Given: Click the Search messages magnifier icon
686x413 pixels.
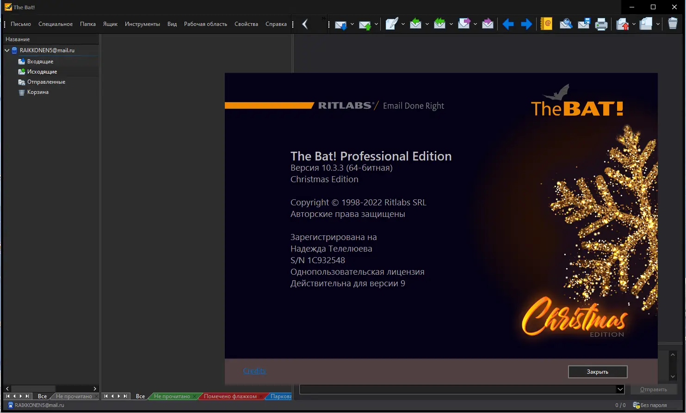Looking at the screenshot, I should 566,24.
